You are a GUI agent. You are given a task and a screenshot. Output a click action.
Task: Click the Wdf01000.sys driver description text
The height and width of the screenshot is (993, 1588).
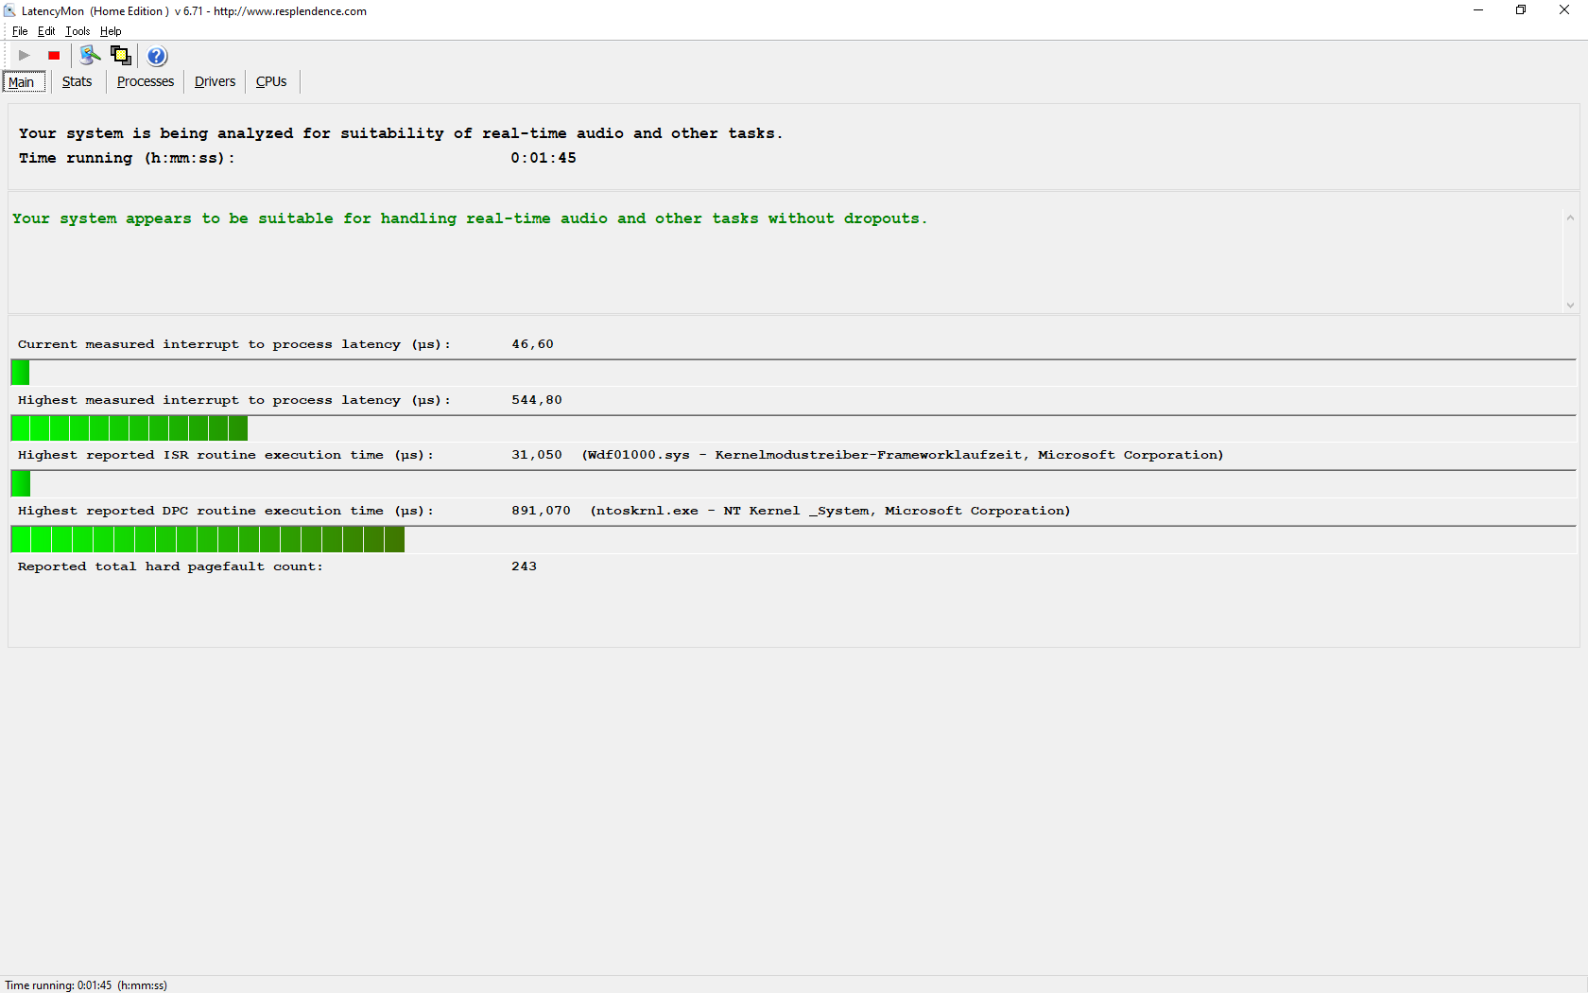(903, 455)
